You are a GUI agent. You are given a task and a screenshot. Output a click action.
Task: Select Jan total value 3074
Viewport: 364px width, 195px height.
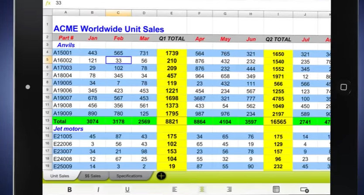[x=93, y=121]
